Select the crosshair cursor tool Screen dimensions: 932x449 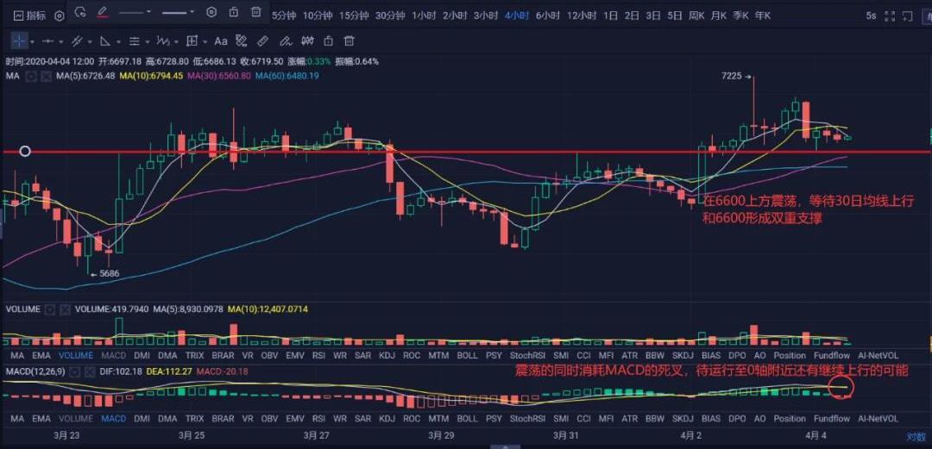coord(19,41)
